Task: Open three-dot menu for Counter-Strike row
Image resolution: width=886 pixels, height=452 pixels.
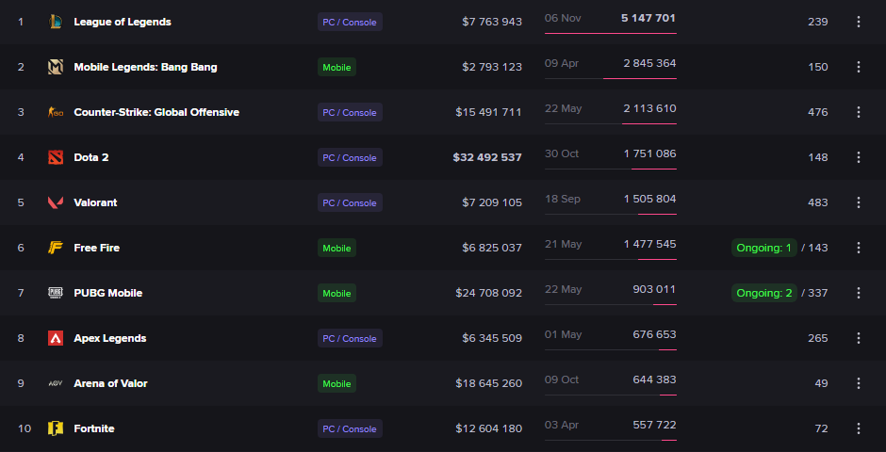Action: pos(859,112)
